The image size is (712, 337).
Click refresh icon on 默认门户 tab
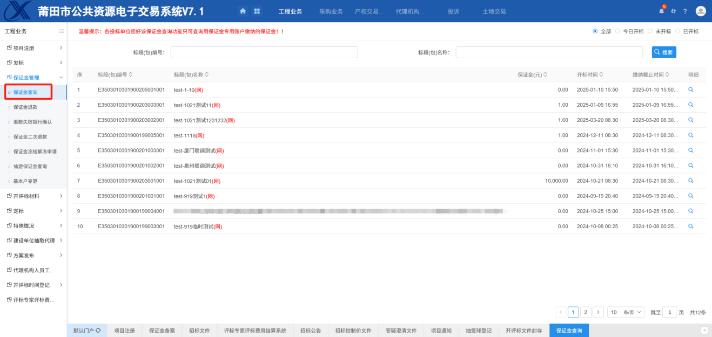pos(98,331)
